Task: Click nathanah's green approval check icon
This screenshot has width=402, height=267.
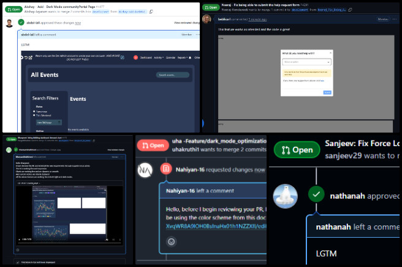Action: tap(316, 194)
